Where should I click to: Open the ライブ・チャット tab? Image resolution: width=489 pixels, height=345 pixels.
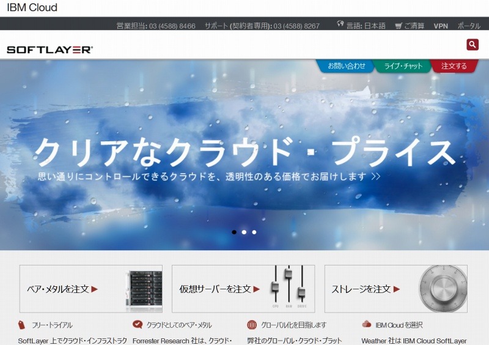point(403,66)
